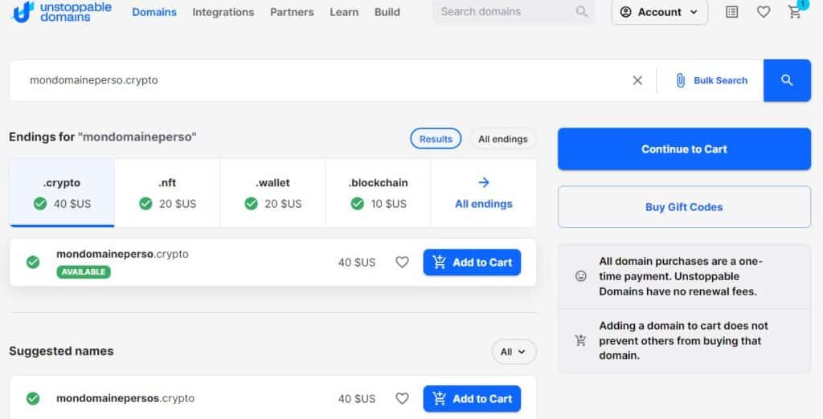Click the user avatar icon in Account button
823x419 pixels.
pyautogui.click(x=625, y=12)
